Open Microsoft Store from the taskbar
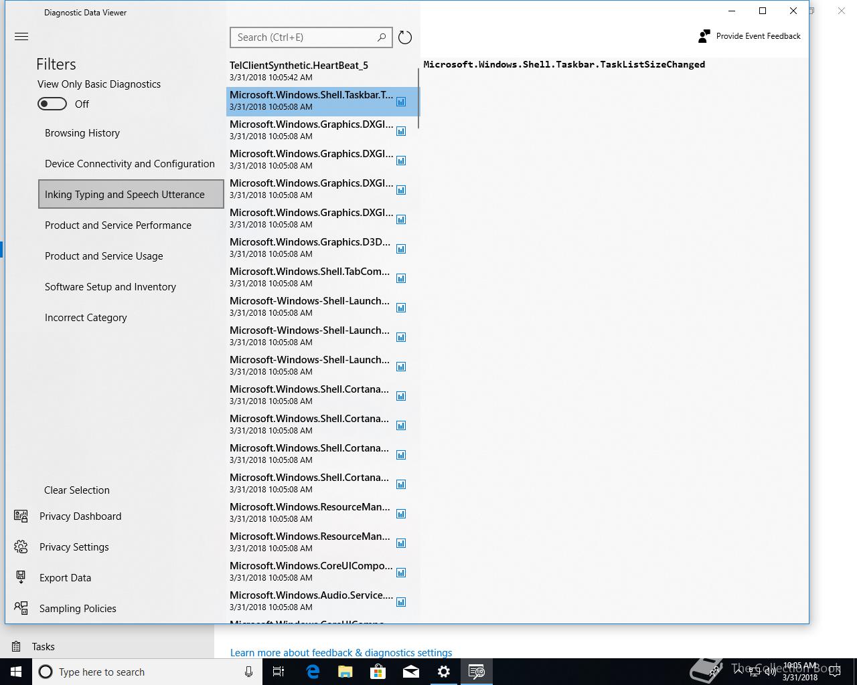Viewport: 857px width, 685px height. click(x=378, y=672)
